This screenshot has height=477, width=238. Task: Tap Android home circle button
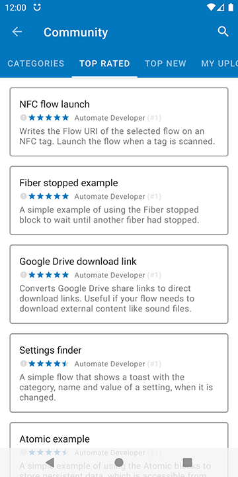[x=119, y=462]
